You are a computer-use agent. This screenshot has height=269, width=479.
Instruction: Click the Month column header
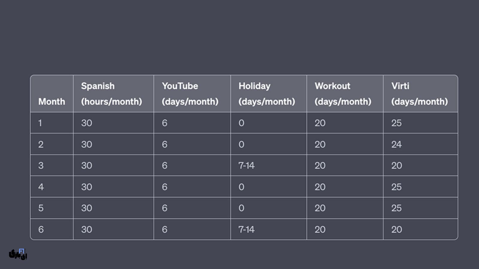click(51, 102)
